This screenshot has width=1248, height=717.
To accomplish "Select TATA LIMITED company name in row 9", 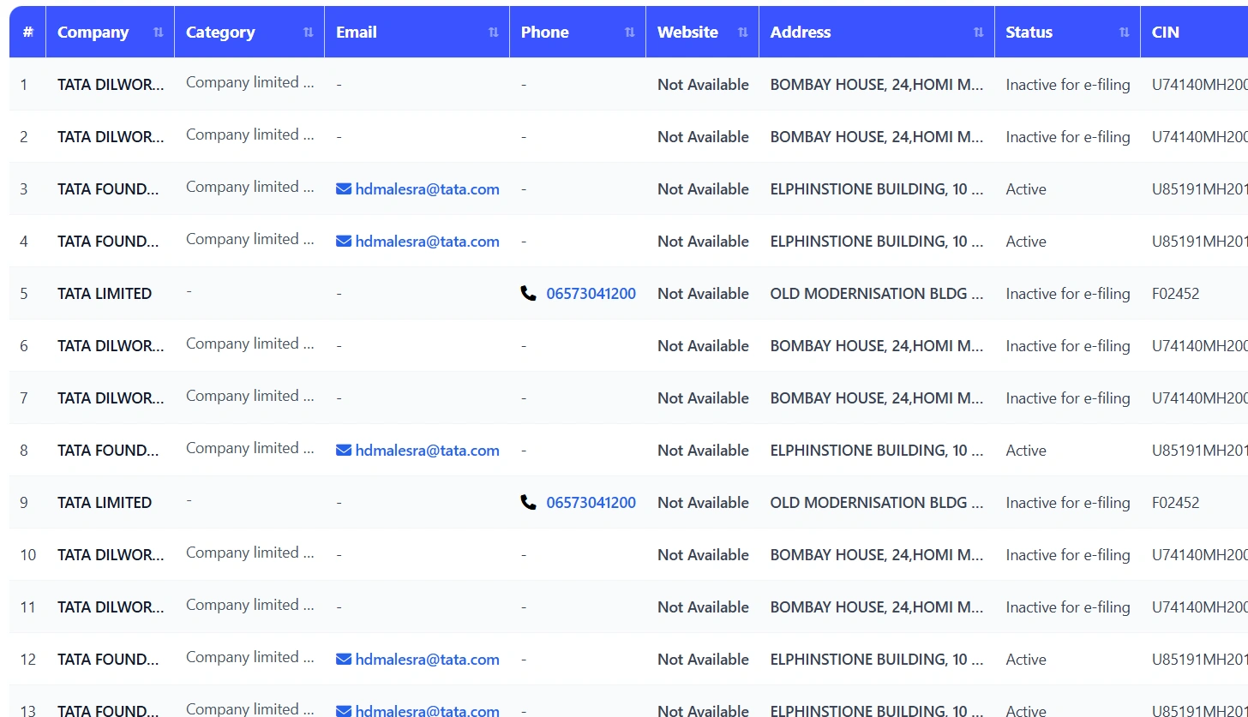I will (105, 503).
